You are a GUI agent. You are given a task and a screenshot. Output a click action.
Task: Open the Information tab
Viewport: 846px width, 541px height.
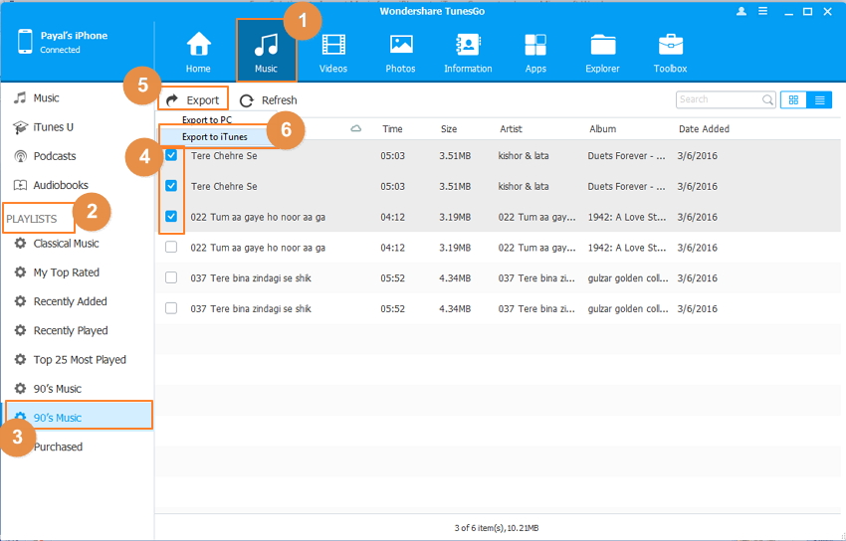click(x=468, y=52)
